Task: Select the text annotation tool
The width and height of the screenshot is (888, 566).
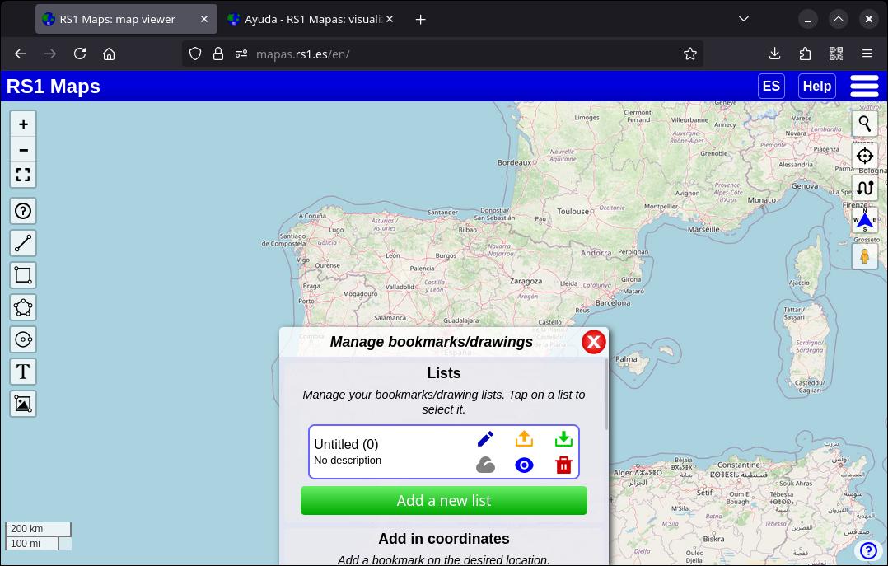Action: [23, 372]
